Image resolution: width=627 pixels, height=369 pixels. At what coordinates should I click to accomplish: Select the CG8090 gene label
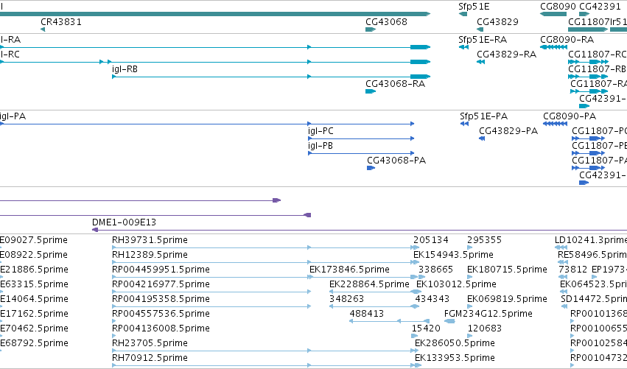point(558,7)
